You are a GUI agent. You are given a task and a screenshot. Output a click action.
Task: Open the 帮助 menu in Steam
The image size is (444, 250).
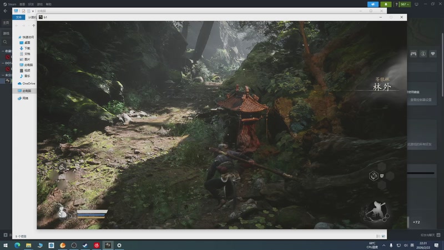click(49, 4)
